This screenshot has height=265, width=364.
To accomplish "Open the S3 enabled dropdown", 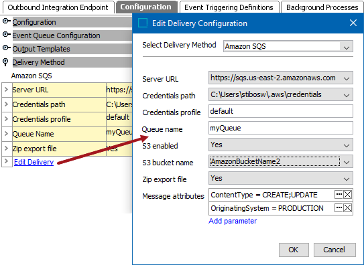I will click(281, 145).
